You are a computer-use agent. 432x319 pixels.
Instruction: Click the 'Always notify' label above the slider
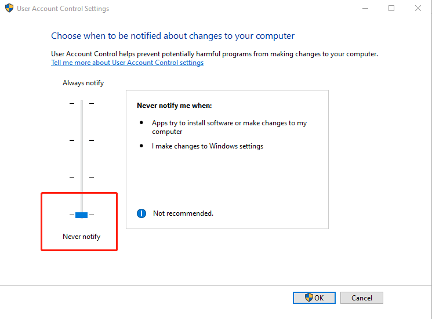83,83
